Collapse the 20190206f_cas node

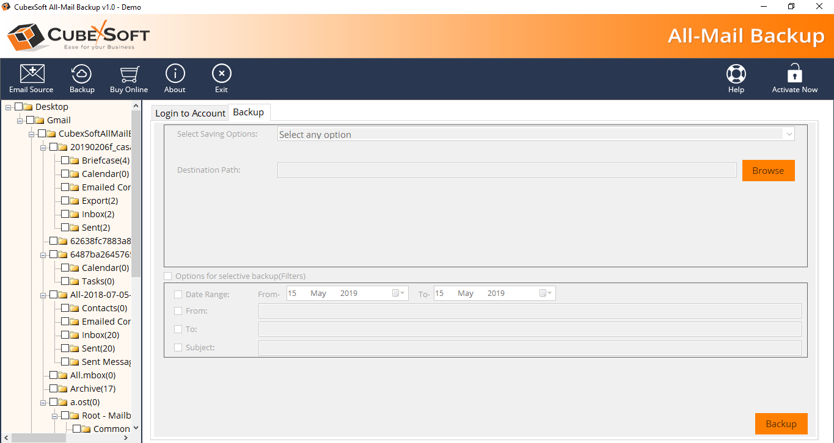(x=43, y=148)
